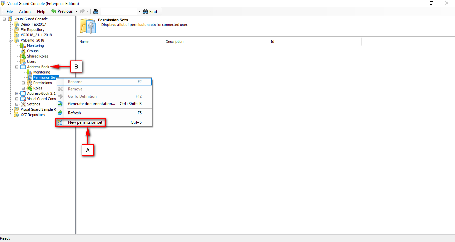Click the Monitoring chart icon under Address-Book
Image resolution: width=455 pixels, height=242 pixels.
[29, 72]
